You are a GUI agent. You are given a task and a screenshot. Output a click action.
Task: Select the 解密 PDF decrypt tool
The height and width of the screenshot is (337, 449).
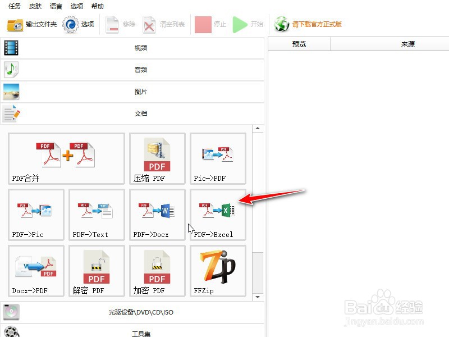coord(97,271)
